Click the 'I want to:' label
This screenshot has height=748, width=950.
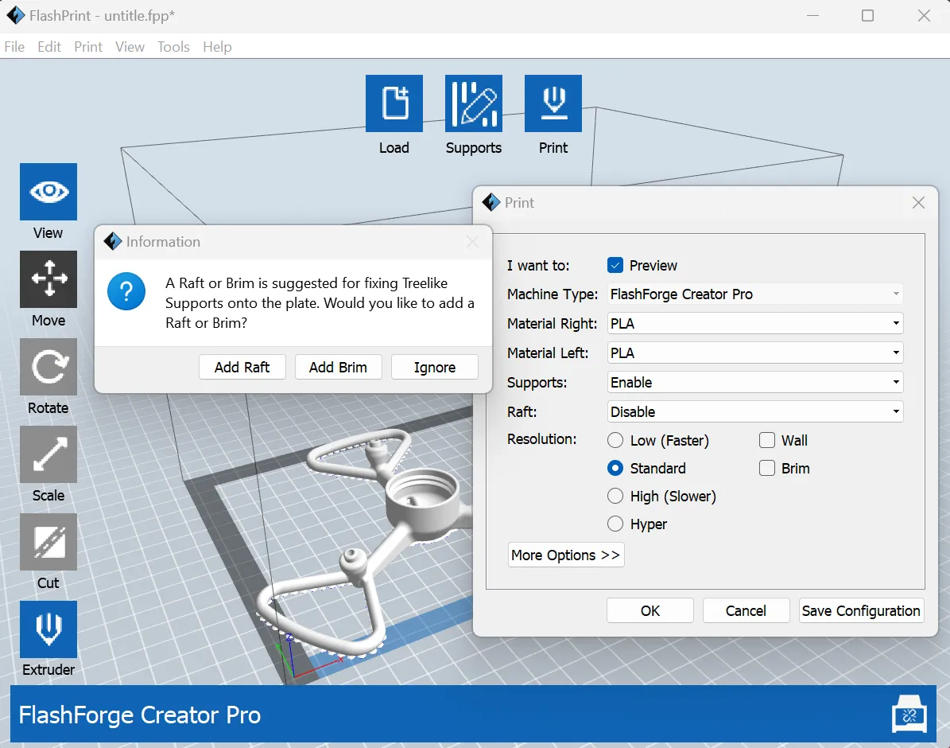click(x=538, y=265)
